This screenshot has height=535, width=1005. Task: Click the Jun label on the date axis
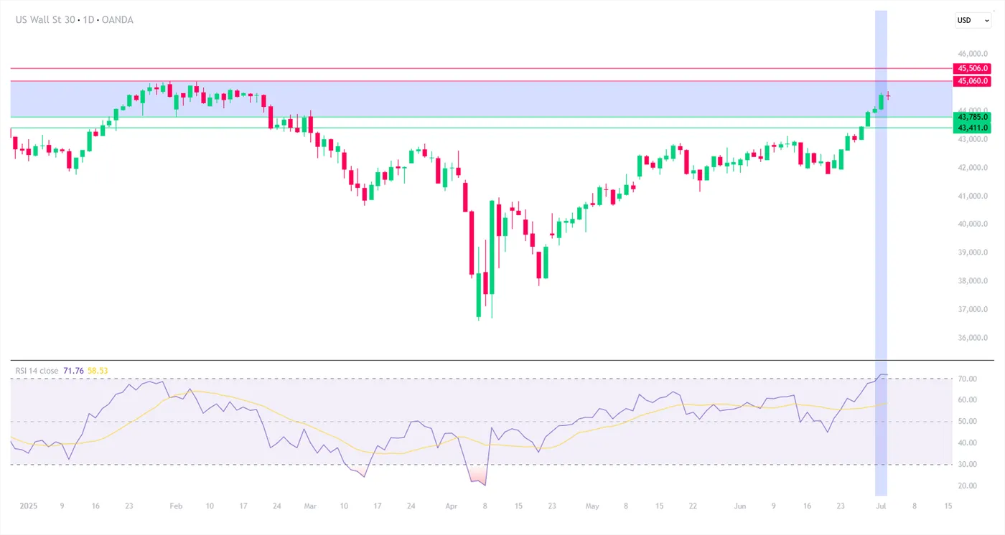[742, 506]
